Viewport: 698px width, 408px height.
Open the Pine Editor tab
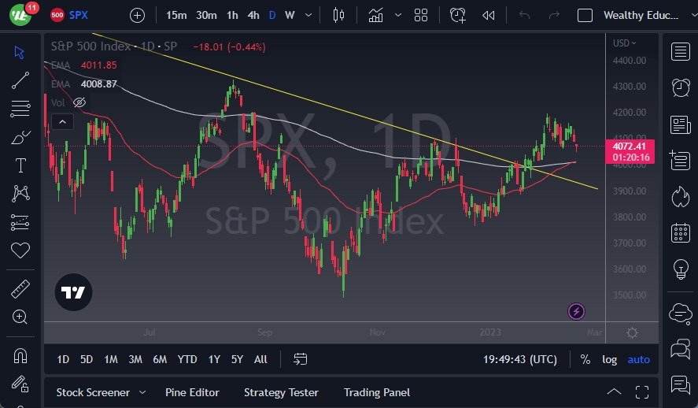192,392
